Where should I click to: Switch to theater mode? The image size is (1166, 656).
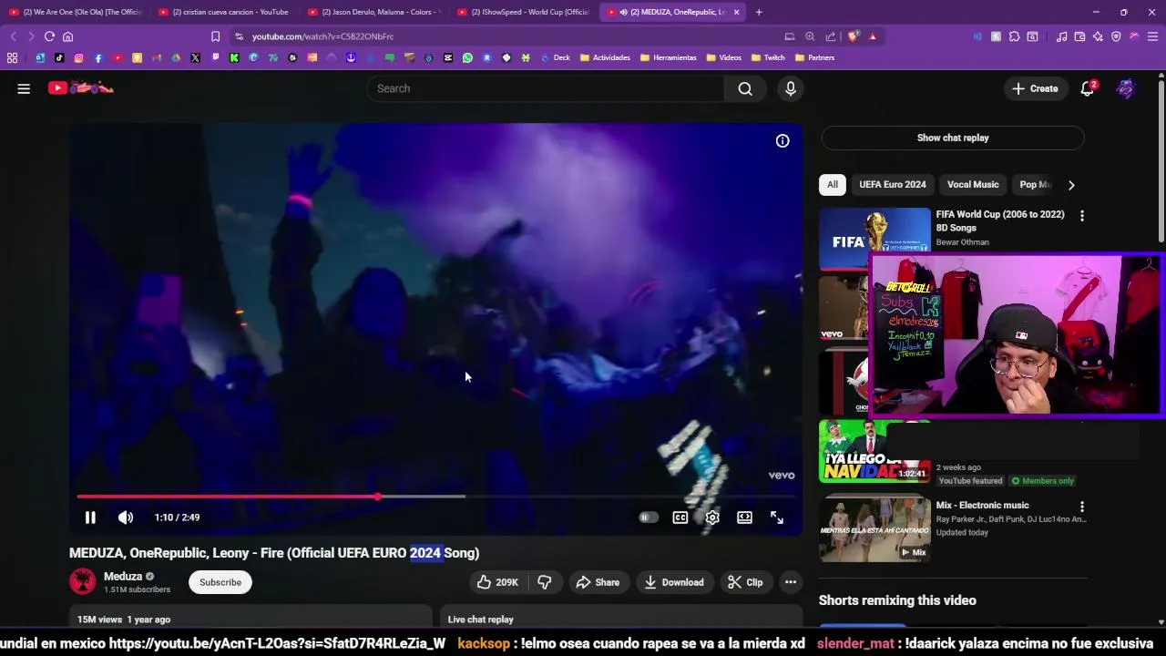(745, 518)
